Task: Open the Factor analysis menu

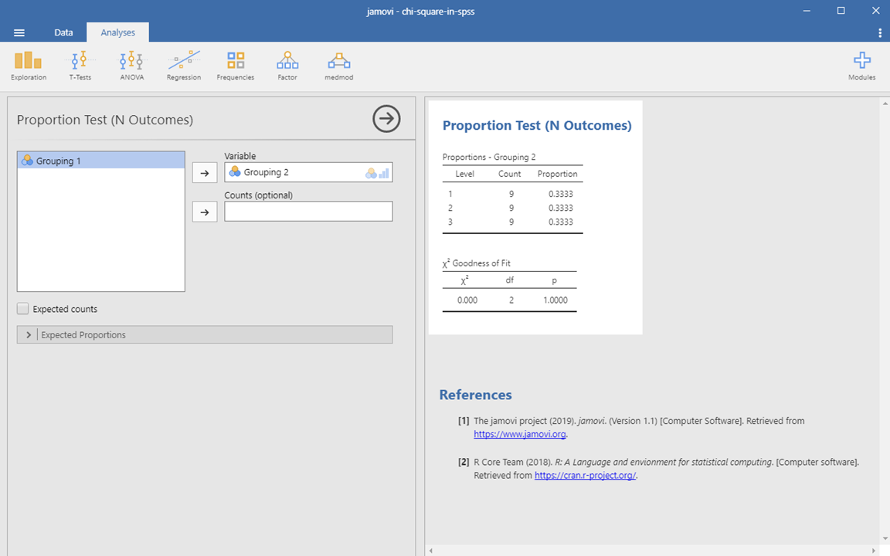Action: [x=287, y=66]
